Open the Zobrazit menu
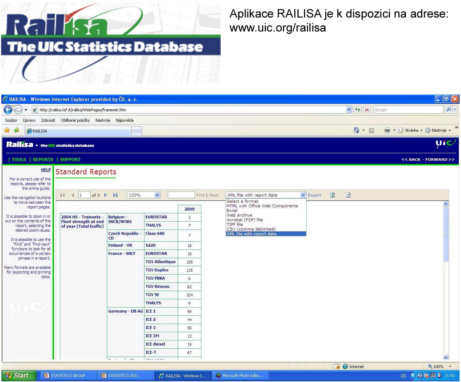This screenshot has height=382, width=461. coord(48,120)
